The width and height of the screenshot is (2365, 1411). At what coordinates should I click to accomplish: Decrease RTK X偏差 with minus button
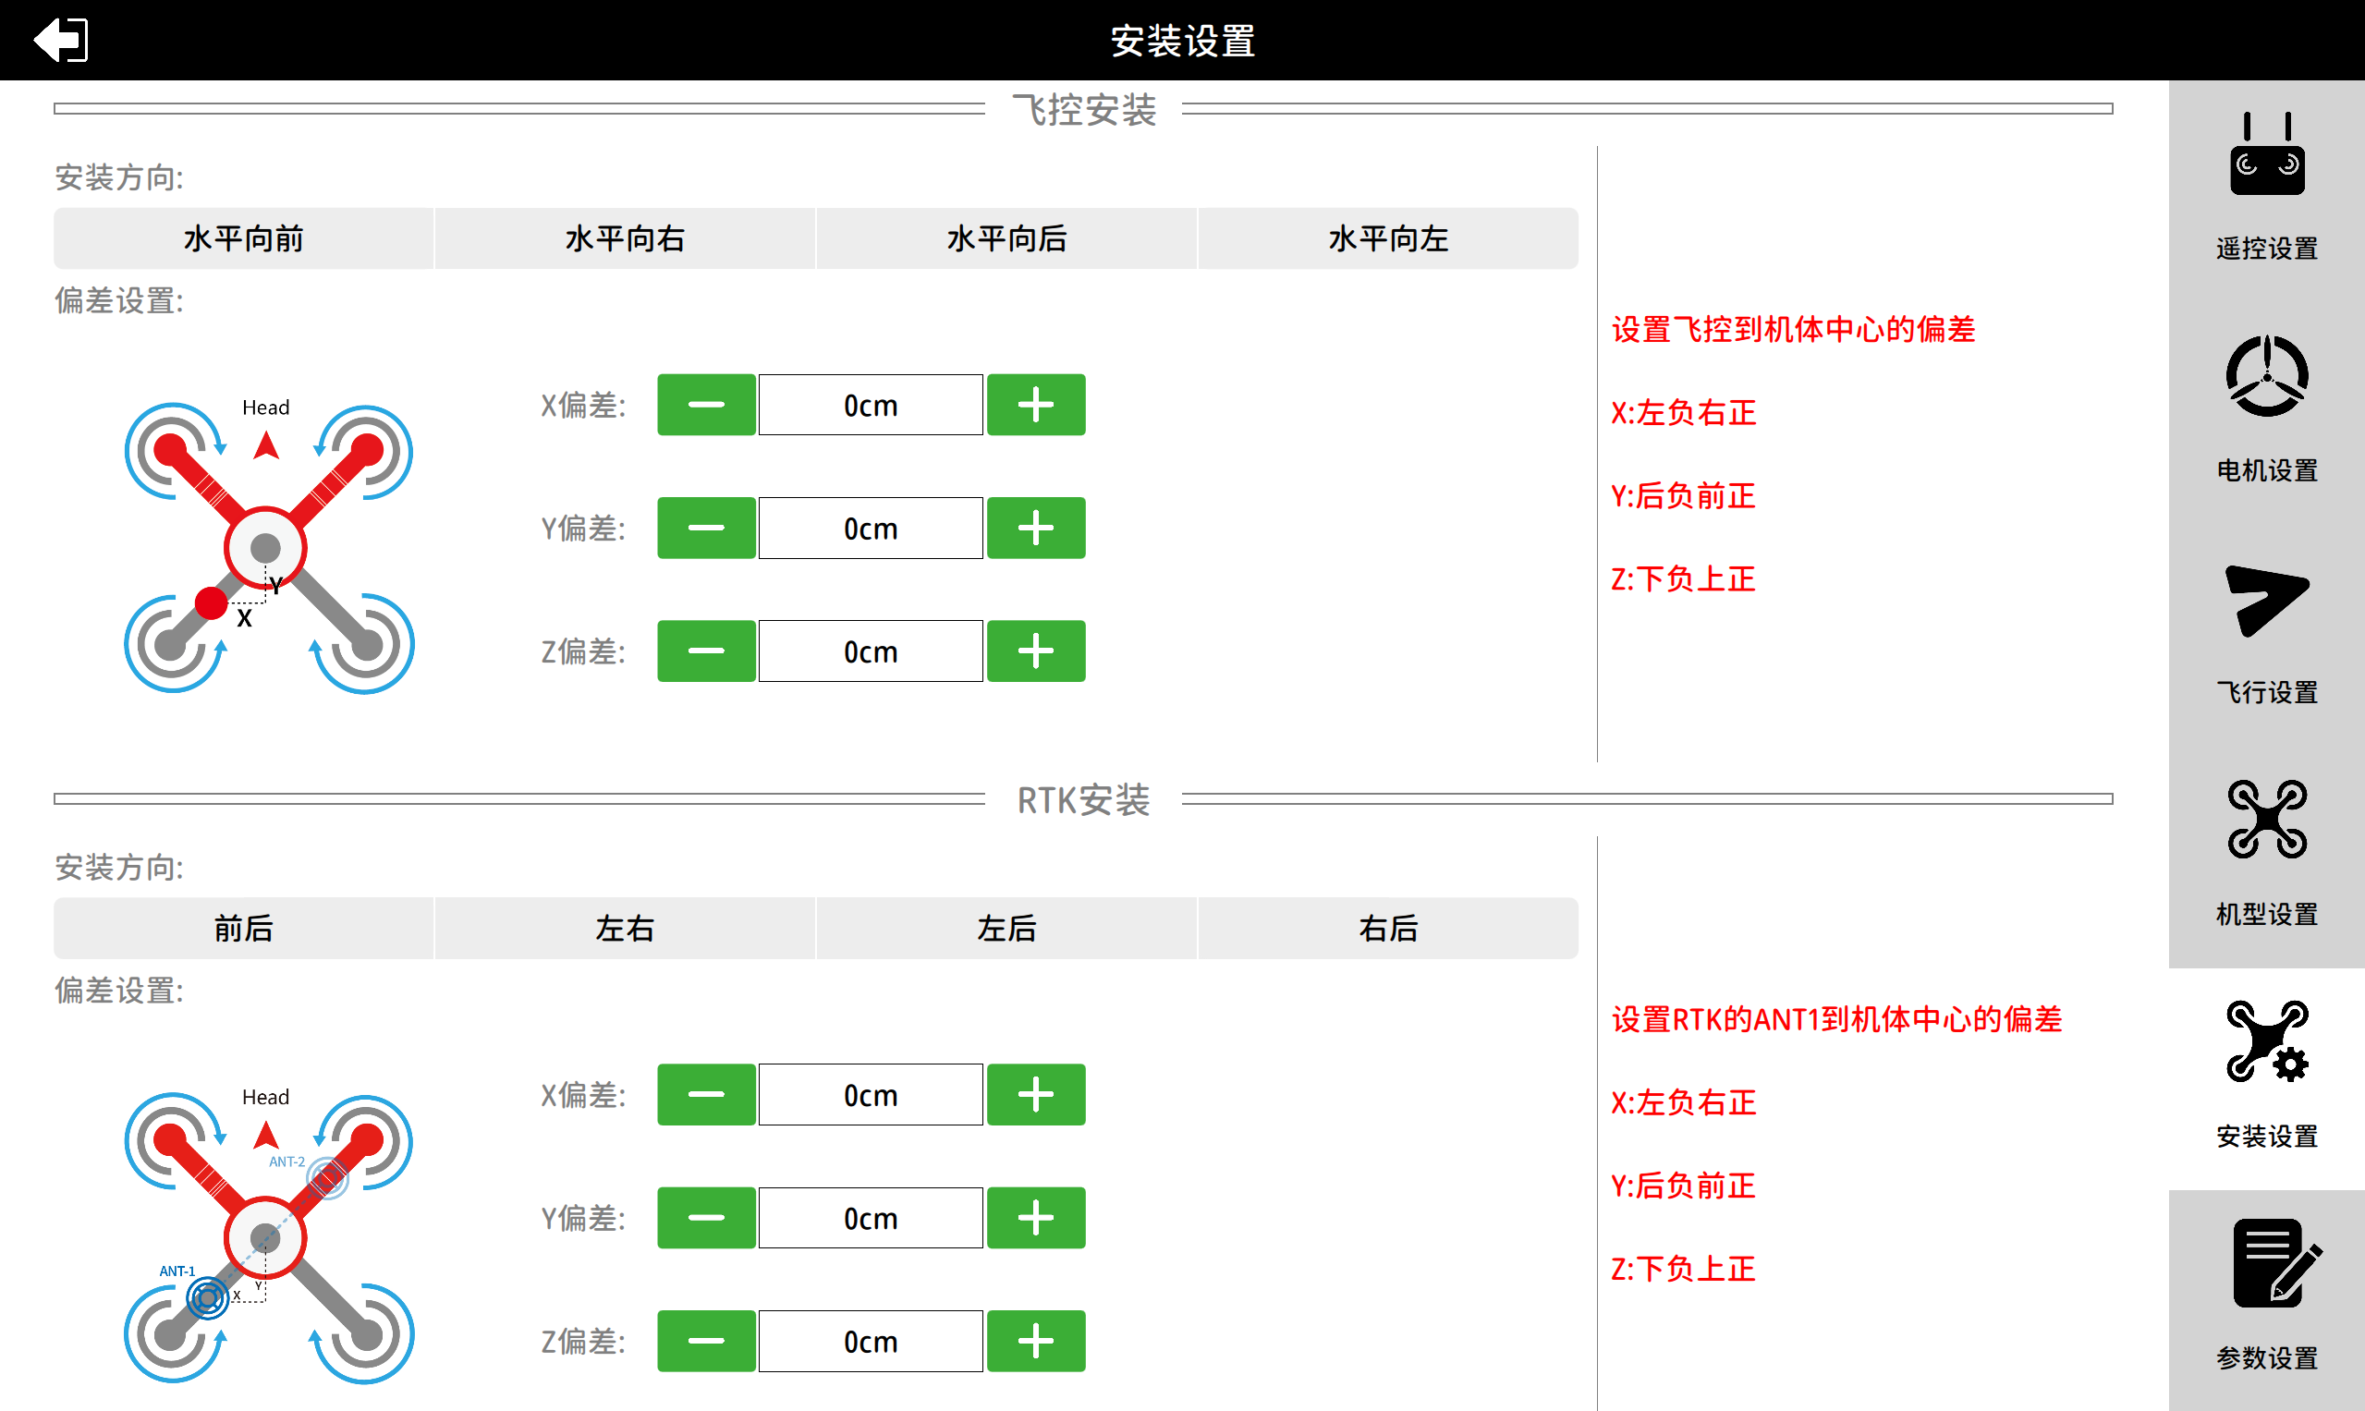(x=705, y=1093)
